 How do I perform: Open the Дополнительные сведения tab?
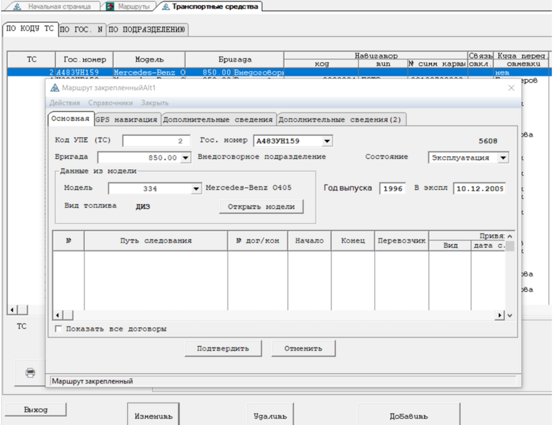point(218,120)
